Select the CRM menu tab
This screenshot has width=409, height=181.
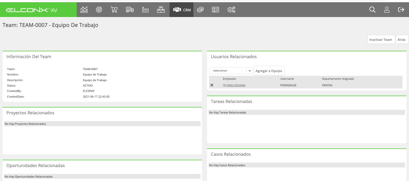click(182, 10)
